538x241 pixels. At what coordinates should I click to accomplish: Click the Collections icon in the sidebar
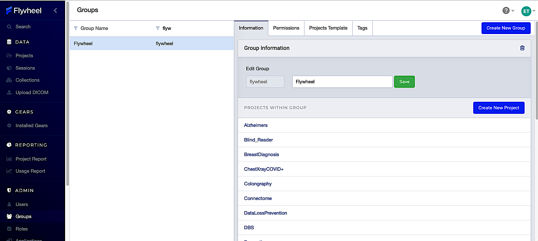[x=9, y=80]
